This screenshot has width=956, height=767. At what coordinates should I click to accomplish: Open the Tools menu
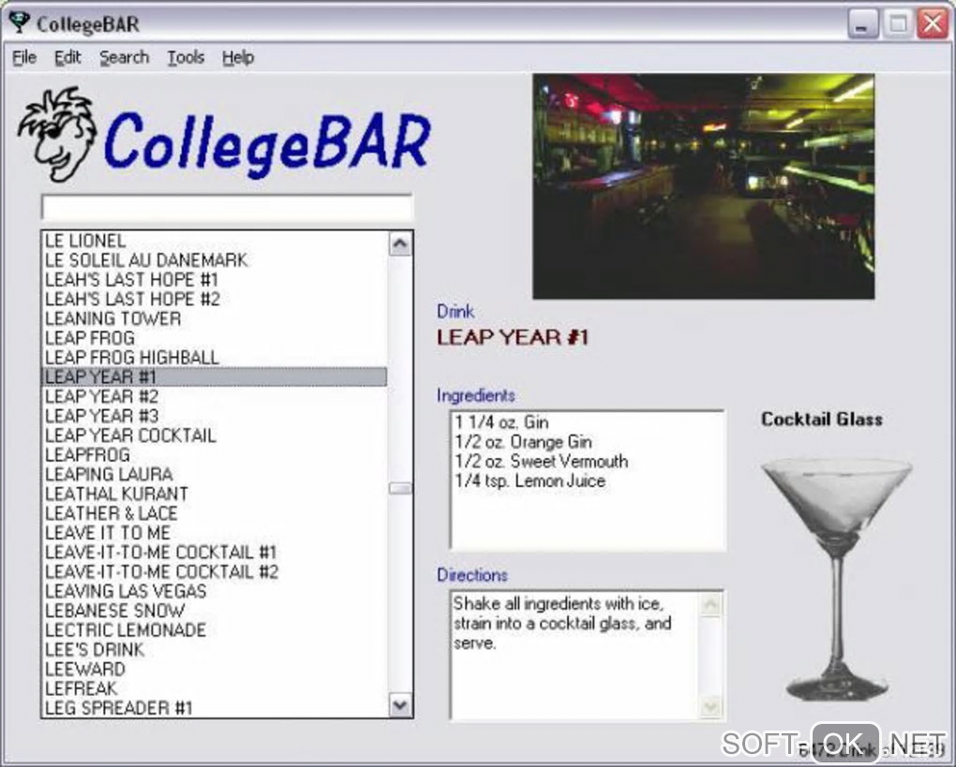pos(186,57)
